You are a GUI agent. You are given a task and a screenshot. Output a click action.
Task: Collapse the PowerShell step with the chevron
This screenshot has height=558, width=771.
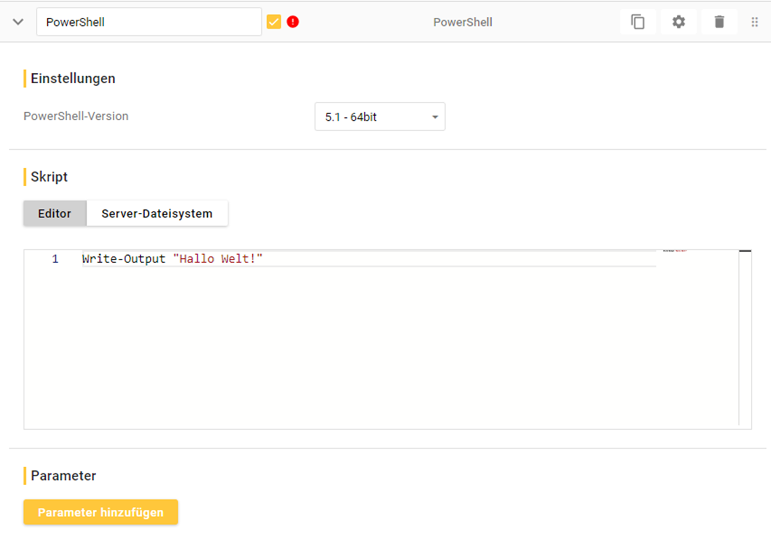[x=18, y=22]
